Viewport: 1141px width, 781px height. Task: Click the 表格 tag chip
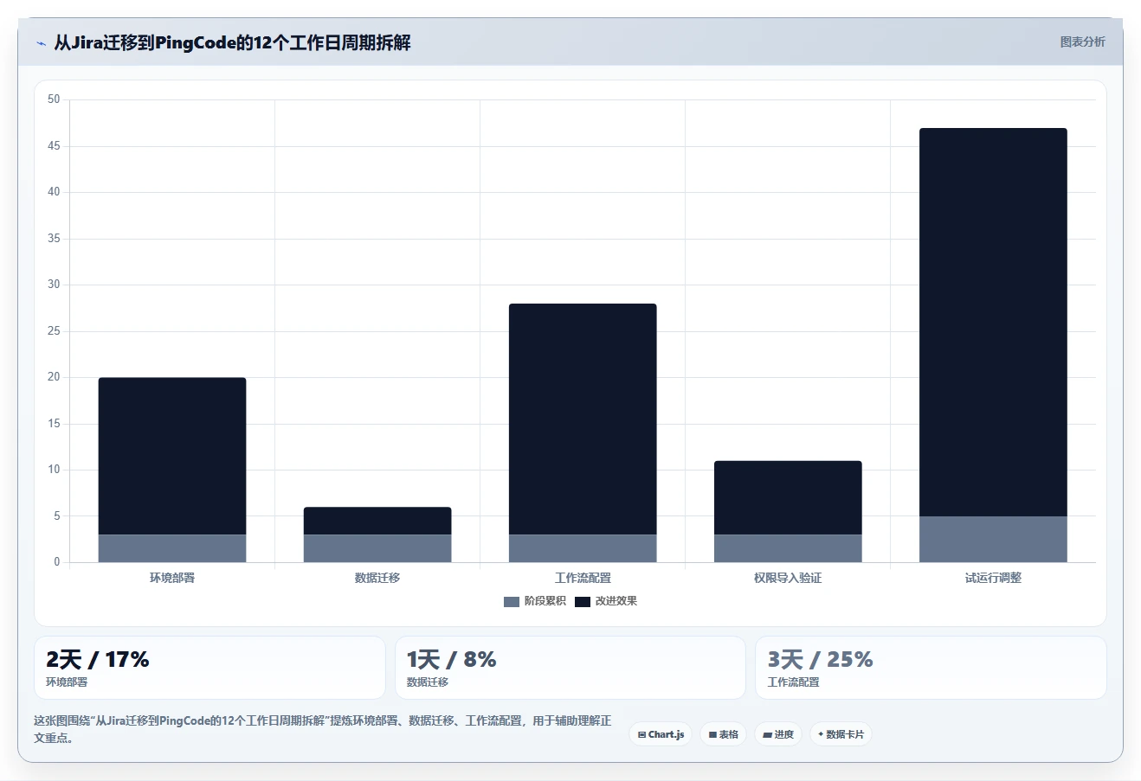(724, 734)
